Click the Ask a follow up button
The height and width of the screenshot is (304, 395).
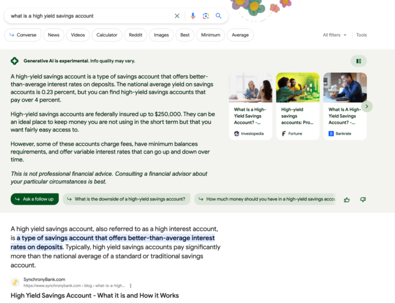(34, 199)
